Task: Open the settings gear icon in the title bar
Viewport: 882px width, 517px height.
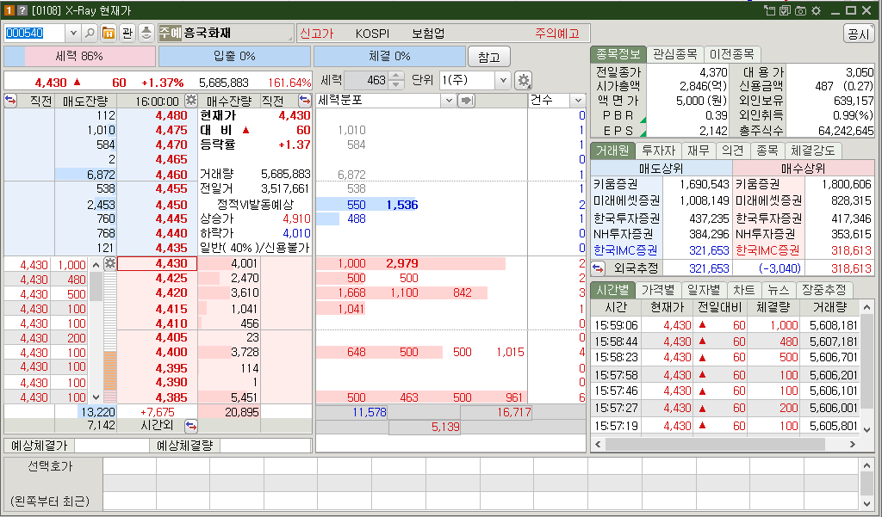Action: pyautogui.click(x=816, y=10)
